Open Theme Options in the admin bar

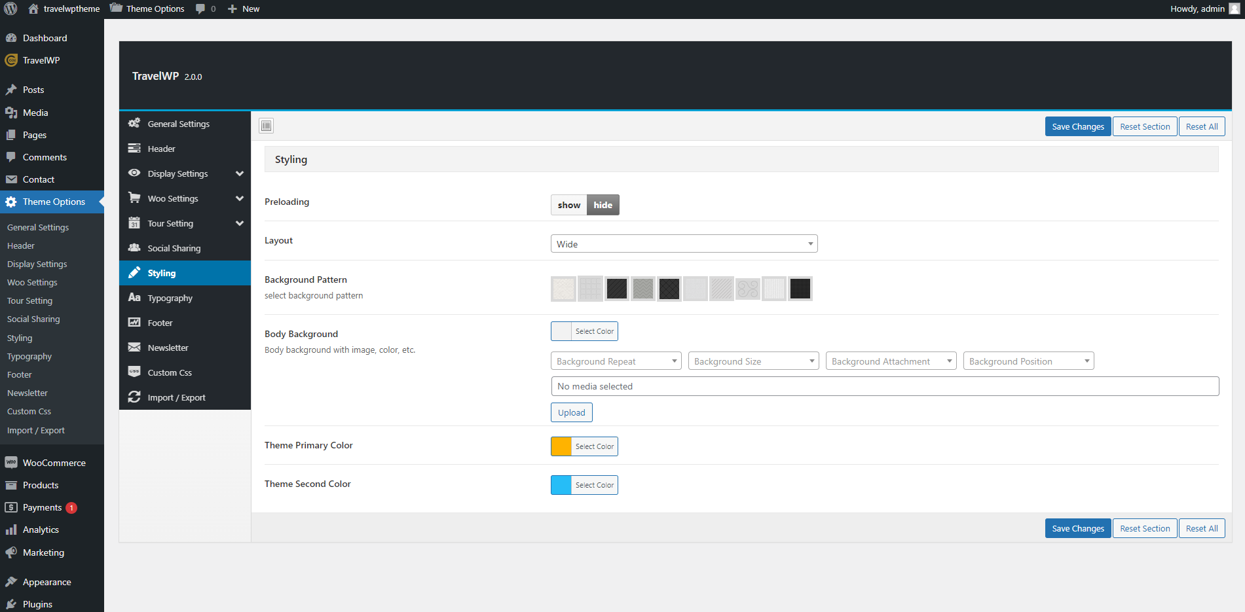tap(147, 9)
